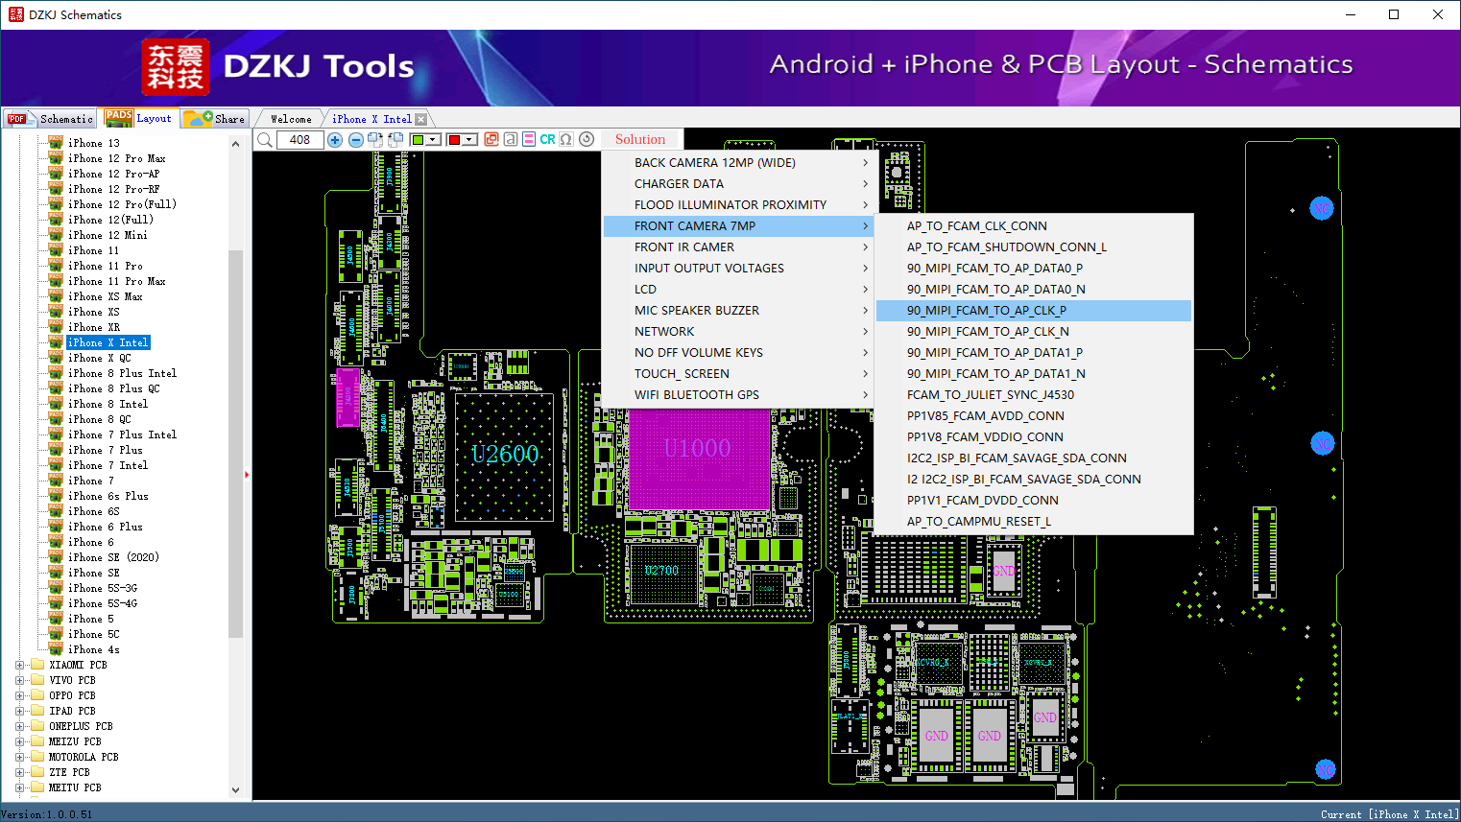Click the red color swatch

coord(454,140)
